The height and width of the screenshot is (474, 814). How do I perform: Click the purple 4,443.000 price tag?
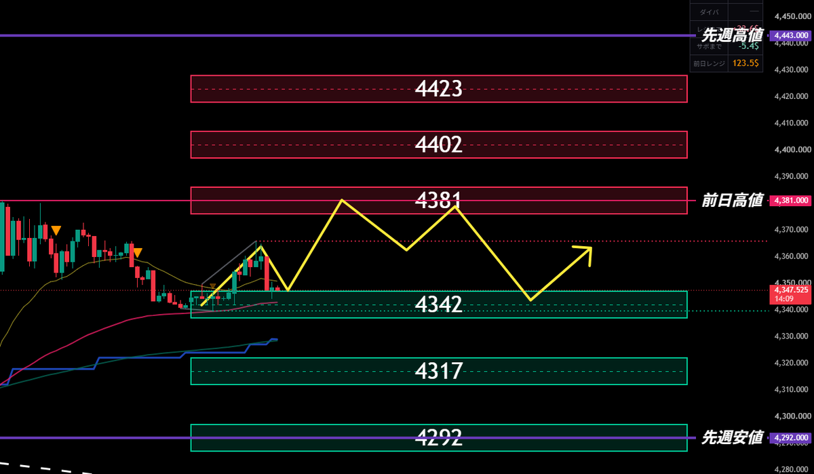(792, 35)
